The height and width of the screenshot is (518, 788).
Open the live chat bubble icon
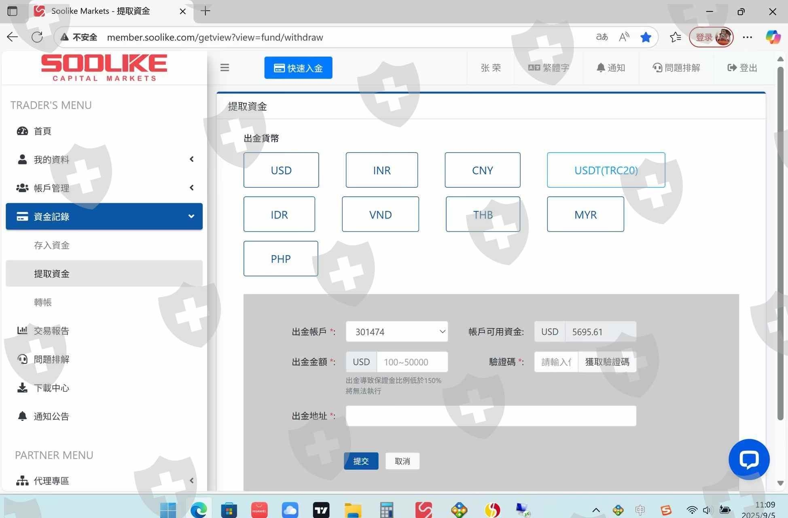point(749,459)
